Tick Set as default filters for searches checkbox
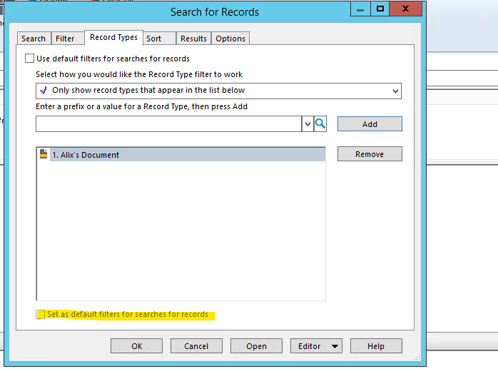The width and height of the screenshot is (498, 369). (41, 315)
